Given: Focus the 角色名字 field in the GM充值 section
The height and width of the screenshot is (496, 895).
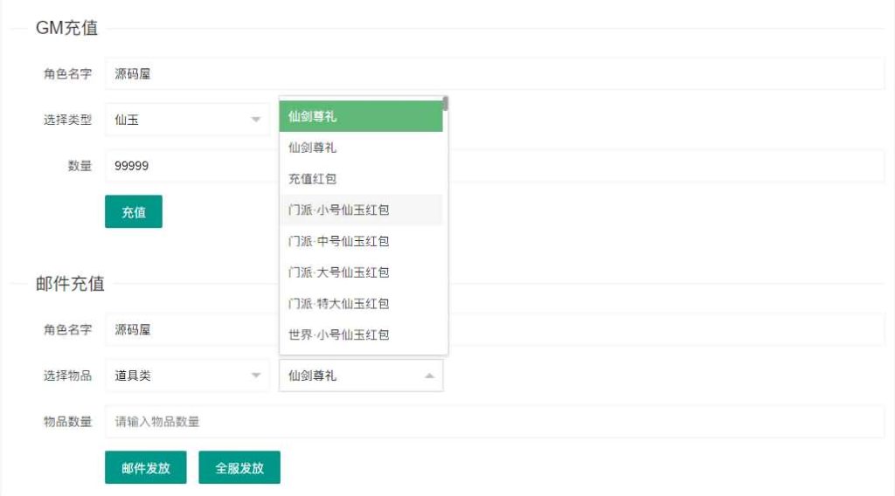Looking at the screenshot, I should (x=494, y=74).
